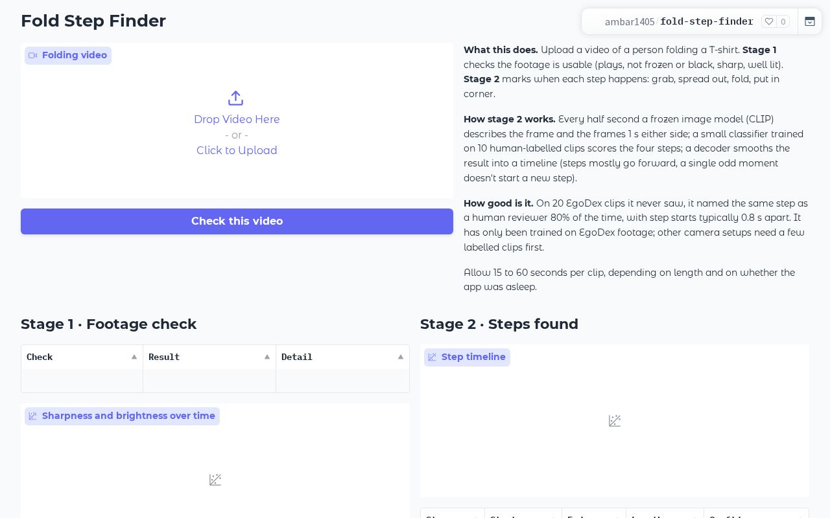This screenshot has width=830, height=518.
Task: Click the empty first row cell under Check
Action: [82, 381]
